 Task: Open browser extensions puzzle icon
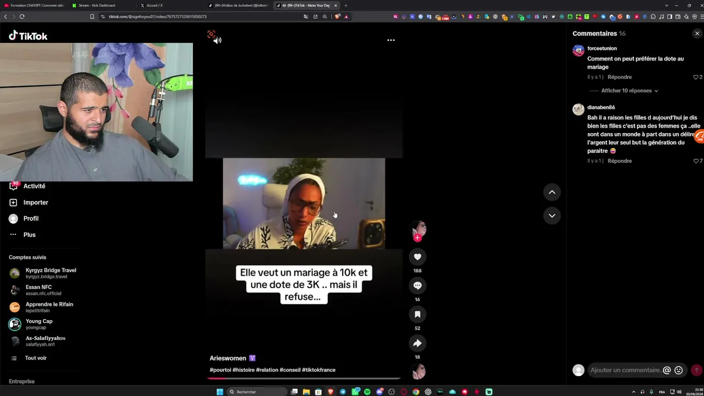(x=653, y=16)
